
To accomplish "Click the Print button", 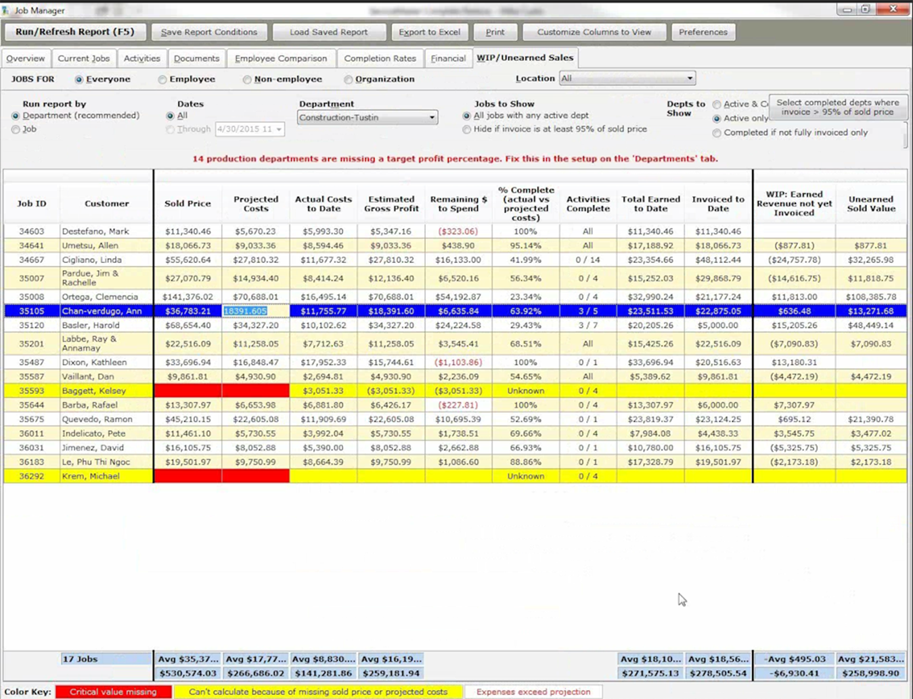I will click(495, 32).
